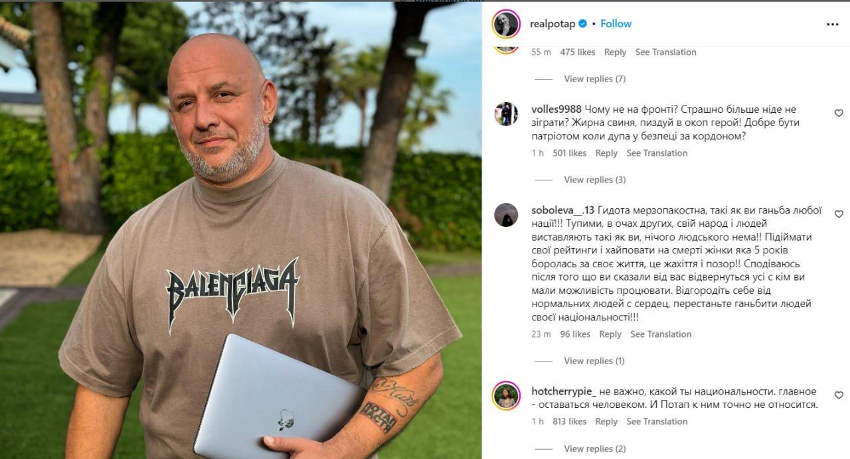Like the comment by soboleva__.13
Image resolution: width=850 pixels, height=459 pixels.
(839, 214)
